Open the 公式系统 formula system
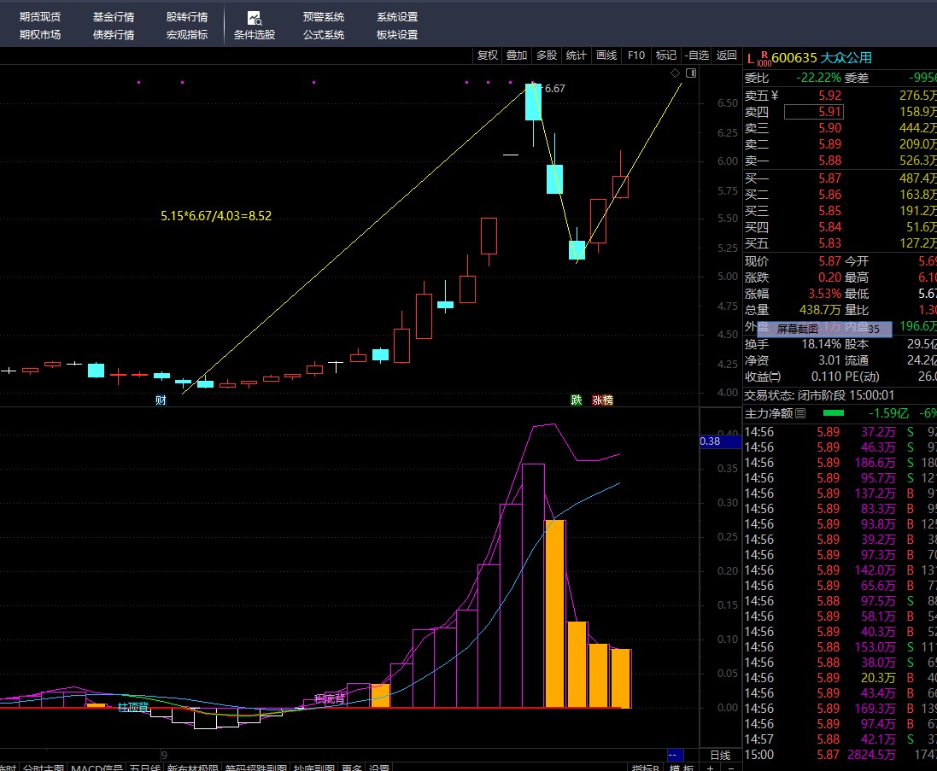The width and height of the screenshot is (937, 771). (323, 35)
